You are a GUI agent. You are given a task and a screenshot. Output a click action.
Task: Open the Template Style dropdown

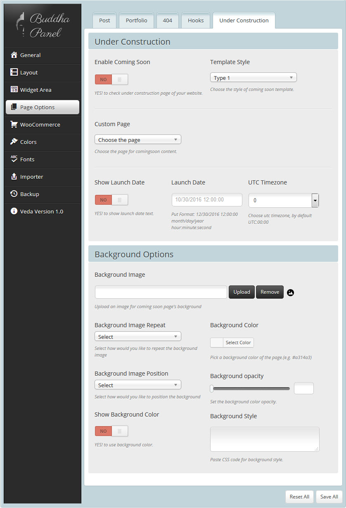pos(253,78)
